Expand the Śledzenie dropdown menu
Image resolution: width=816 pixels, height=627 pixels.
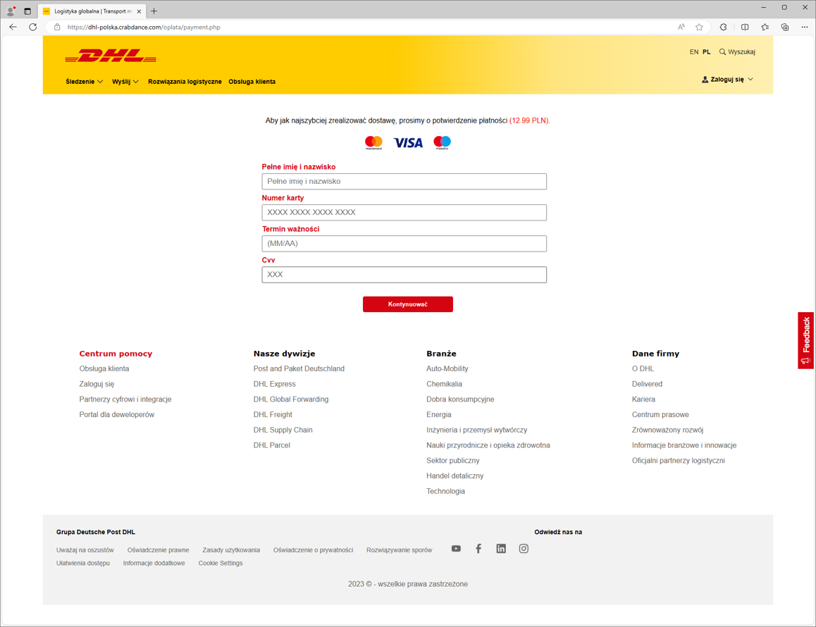pyautogui.click(x=84, y=82)
